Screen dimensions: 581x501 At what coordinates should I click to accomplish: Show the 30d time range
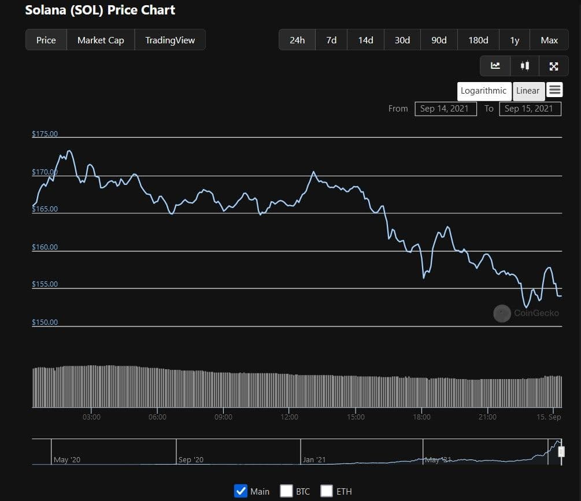(x=402, y=40)
